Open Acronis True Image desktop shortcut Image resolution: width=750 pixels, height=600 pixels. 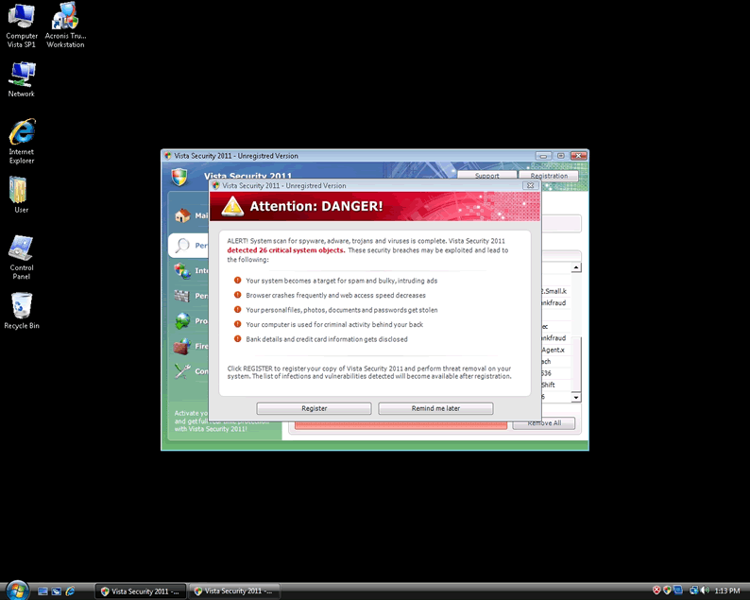coord(65,18)
